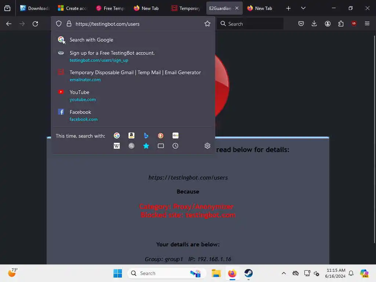Search in open Tabs only
Viewport: 376px width, 282px height.
[161, 146]
